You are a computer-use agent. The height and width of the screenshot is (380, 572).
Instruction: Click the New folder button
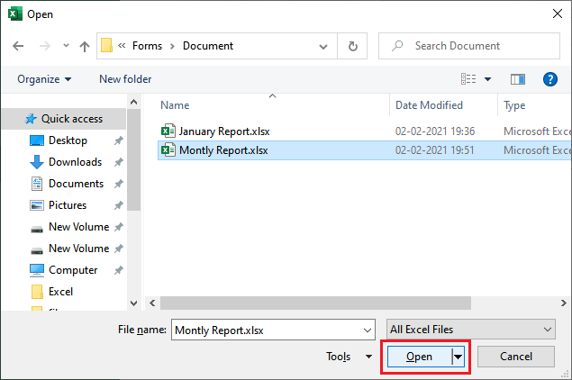pyautogui.click(x=125, y=79)
